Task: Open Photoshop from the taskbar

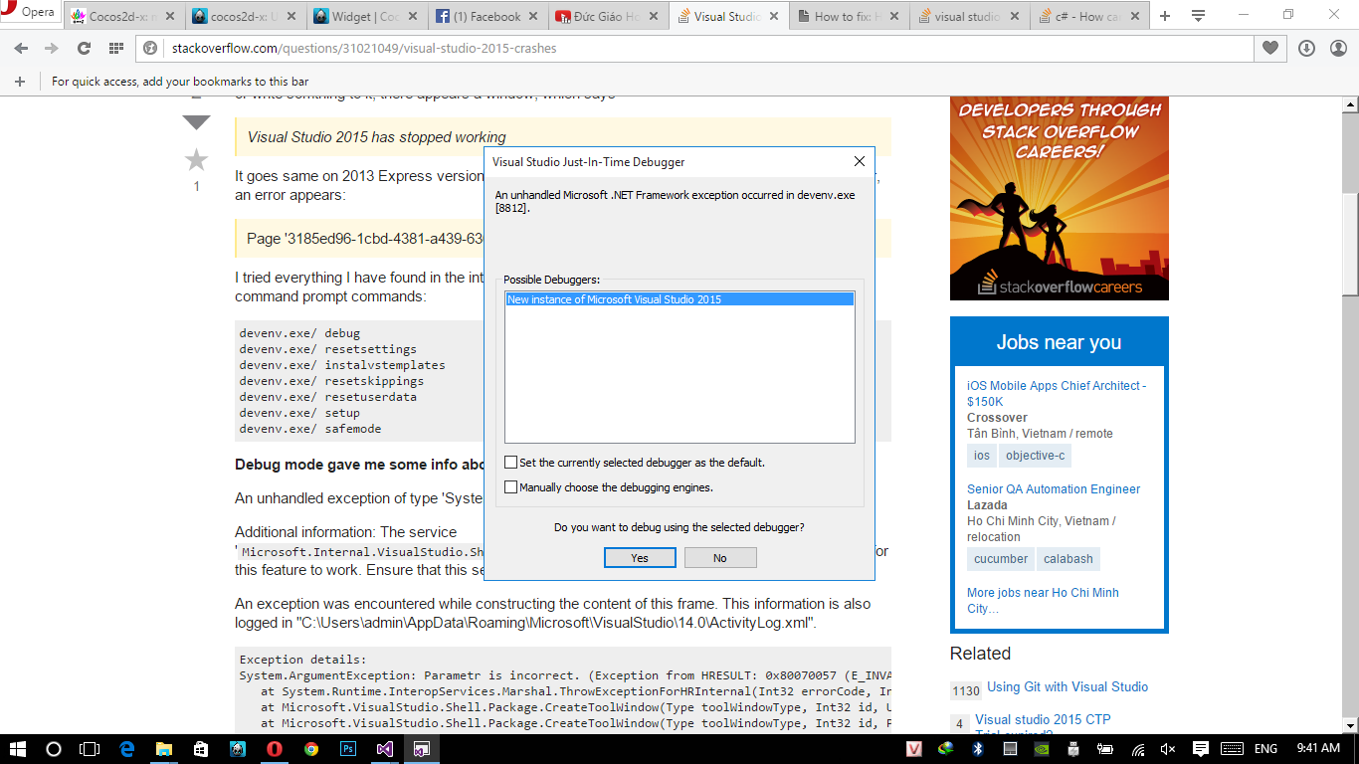Action: tap(348, 749)
